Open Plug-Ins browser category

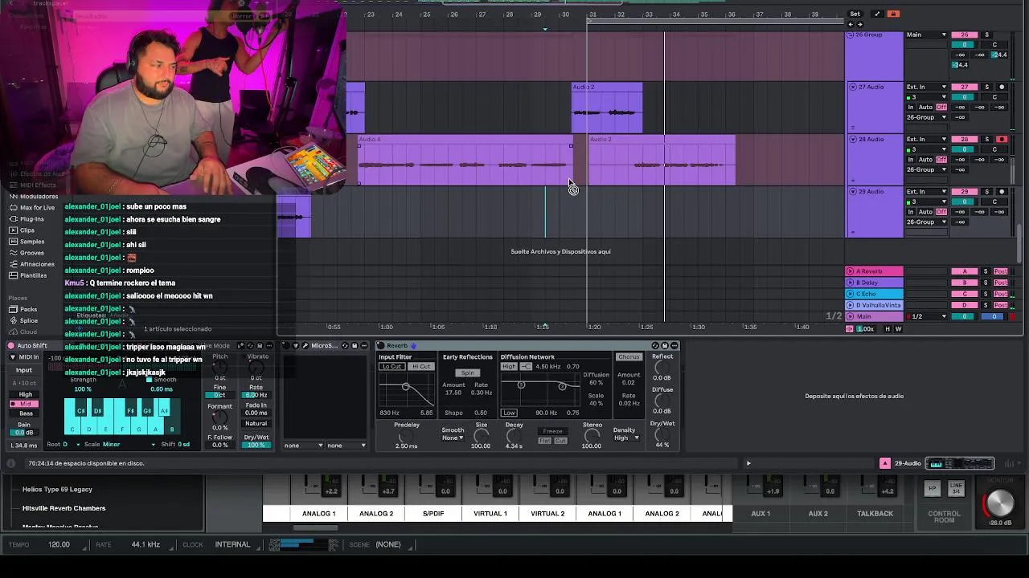click(x=32, y=219)
